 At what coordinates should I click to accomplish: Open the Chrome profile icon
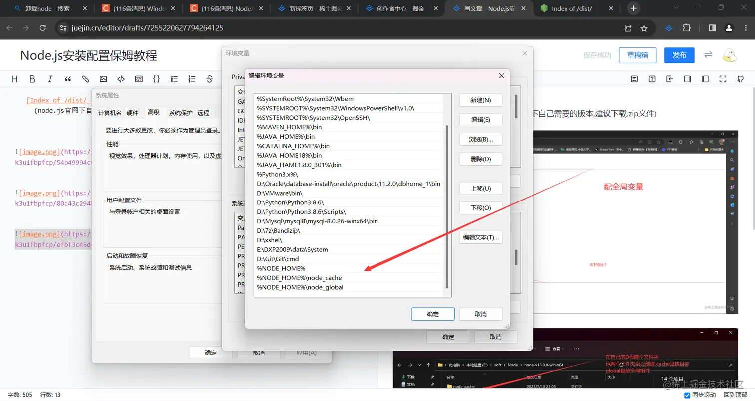729,28
